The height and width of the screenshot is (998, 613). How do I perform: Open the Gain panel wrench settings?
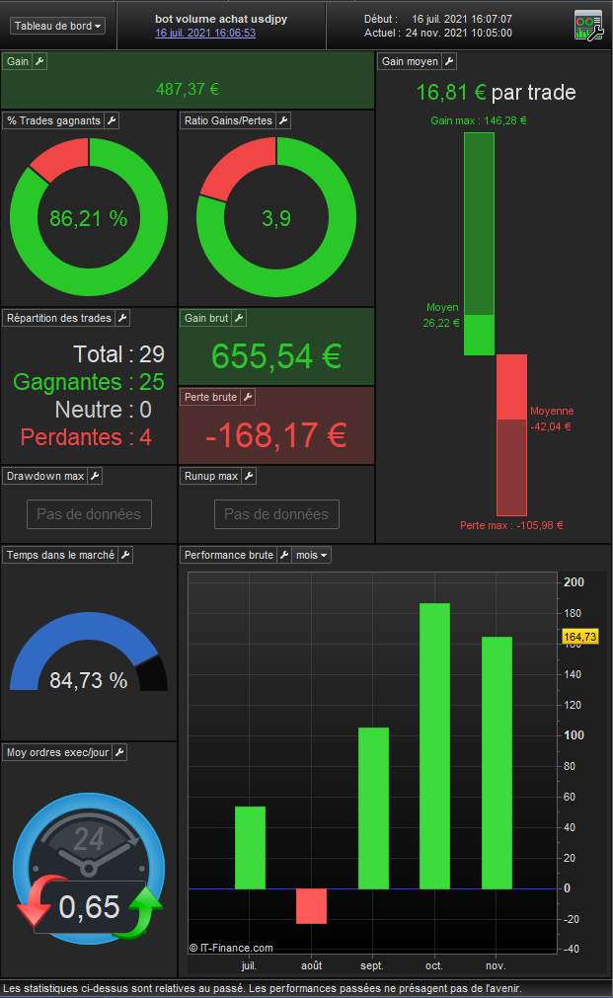[x=39, y=61]
